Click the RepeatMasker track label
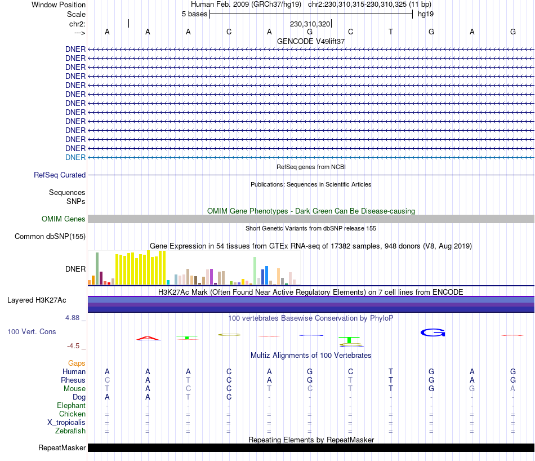Image resolution: width=535 pixels, height=461 pixels. [x=62, y=447]
